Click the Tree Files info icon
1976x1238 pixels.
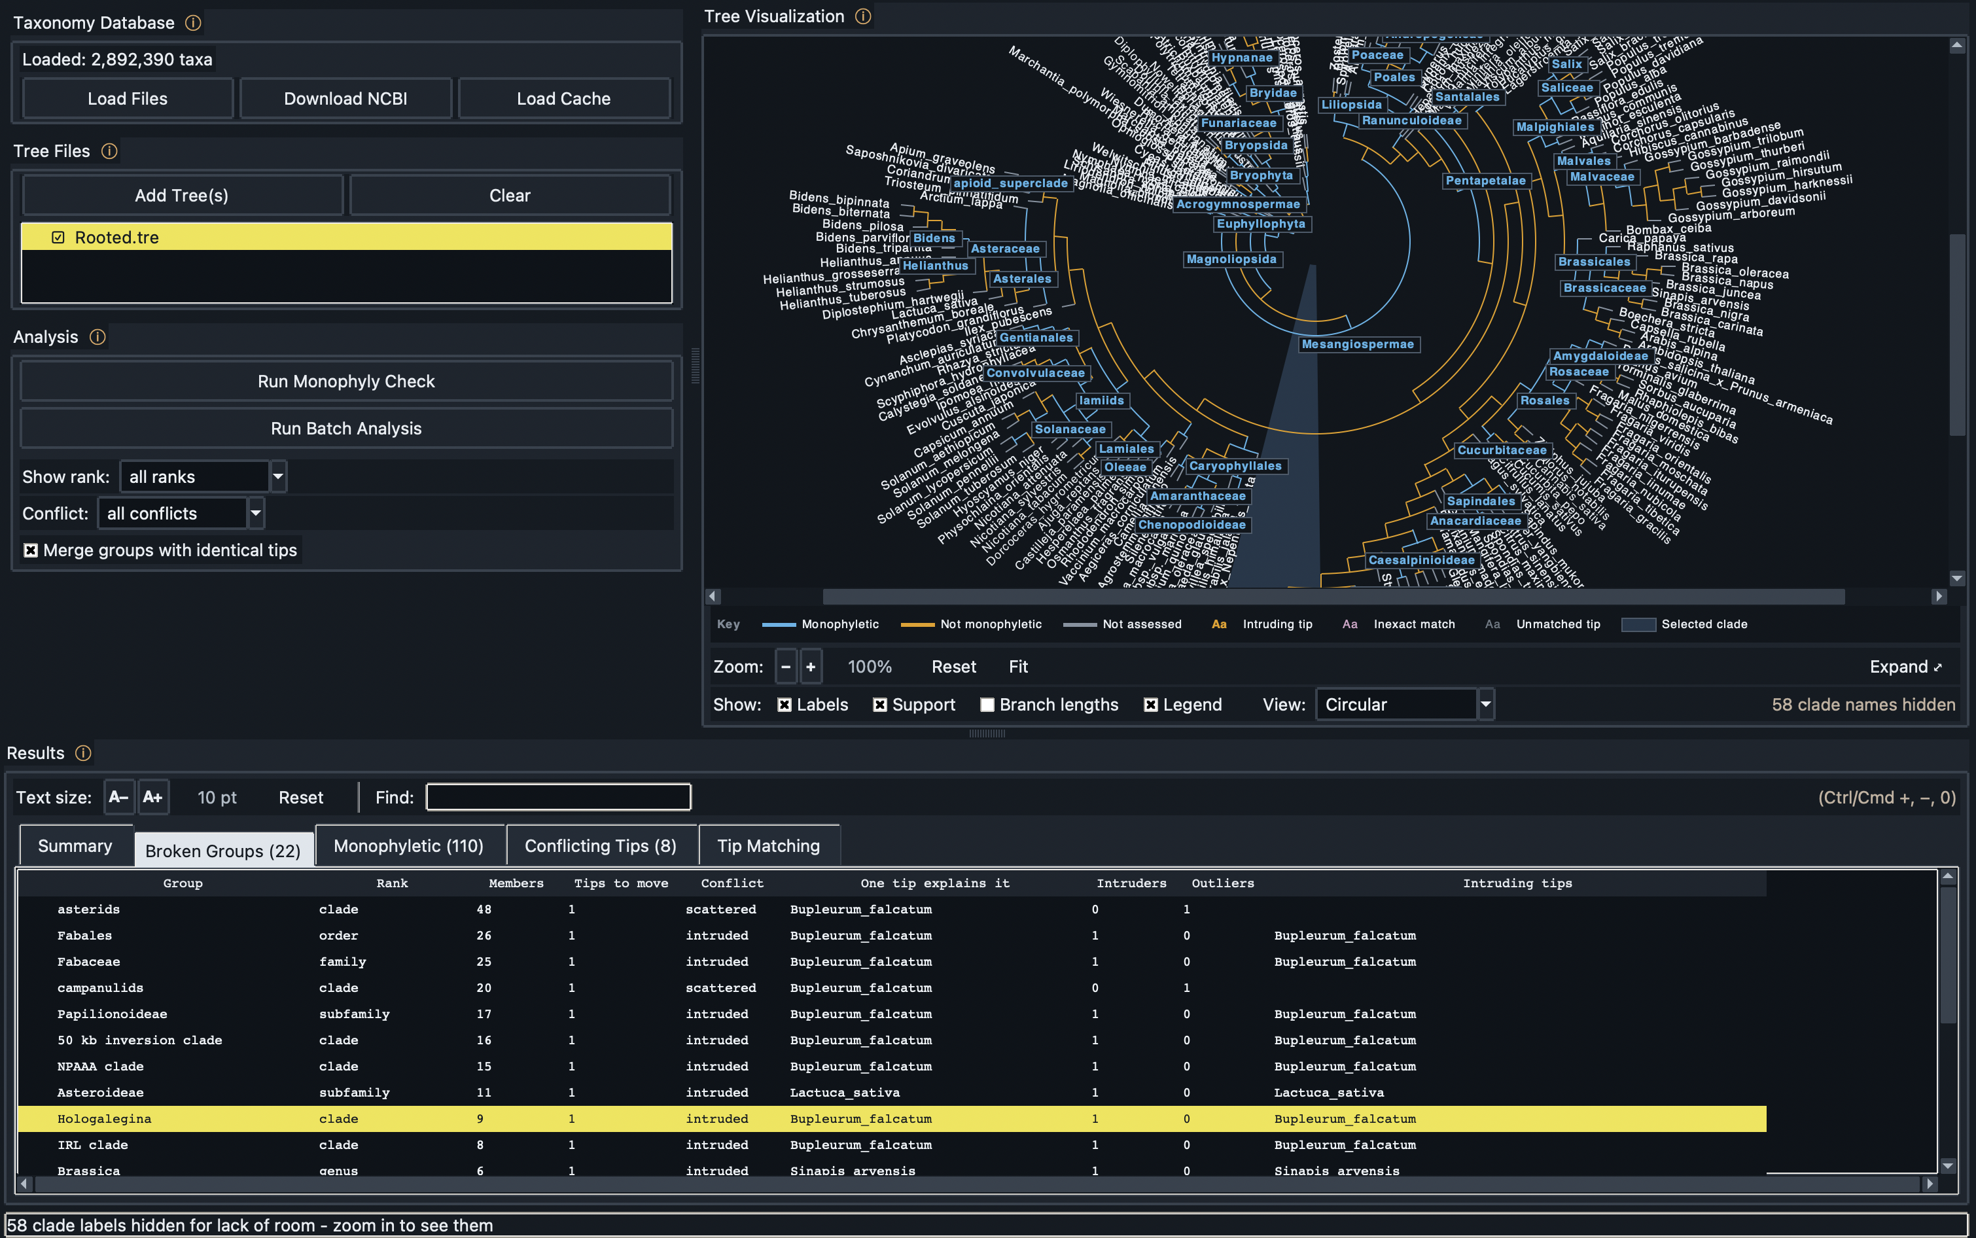[109, 151]
